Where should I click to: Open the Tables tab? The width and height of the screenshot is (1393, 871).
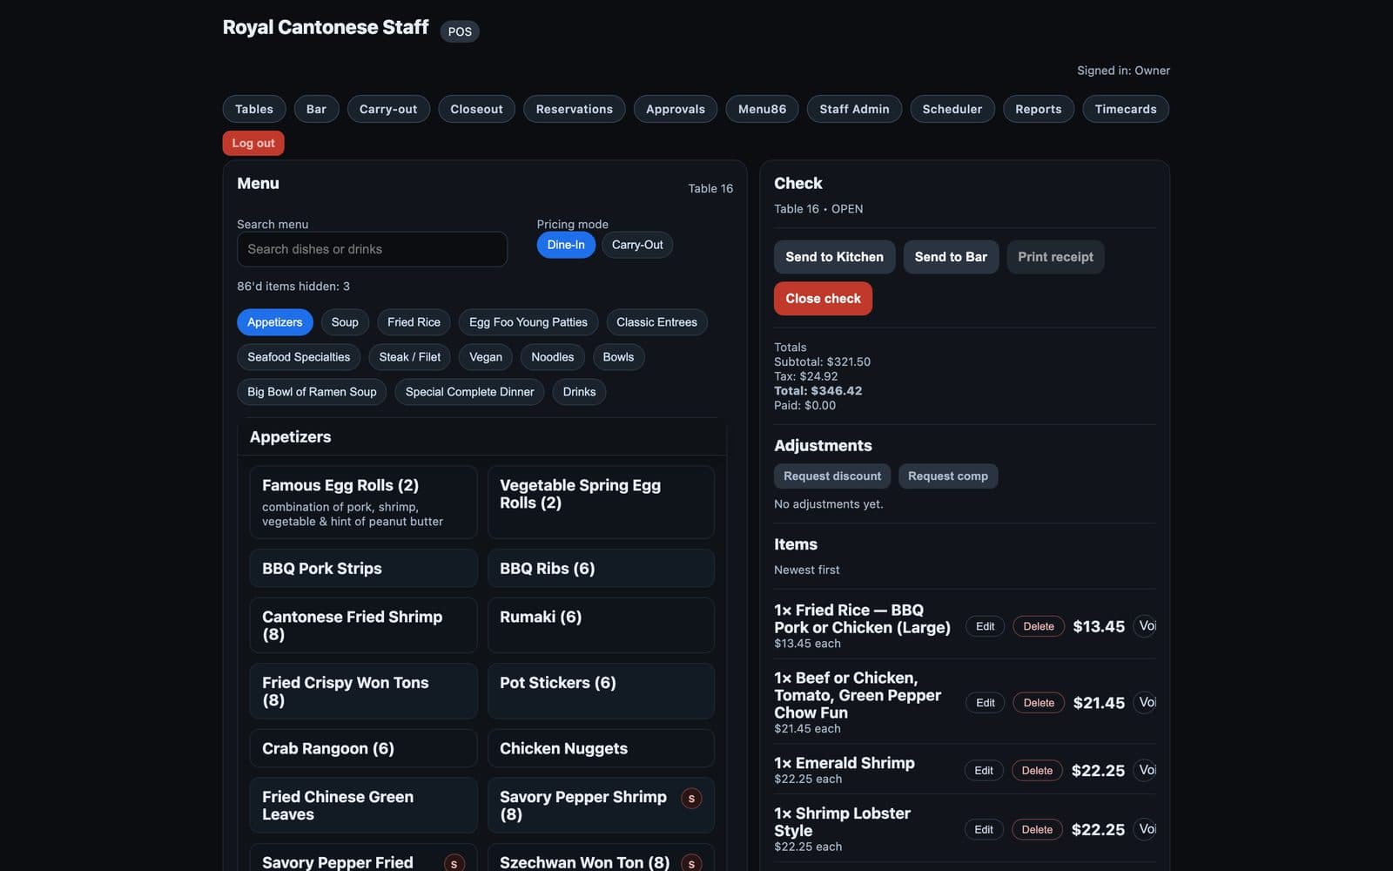[254, 109]
